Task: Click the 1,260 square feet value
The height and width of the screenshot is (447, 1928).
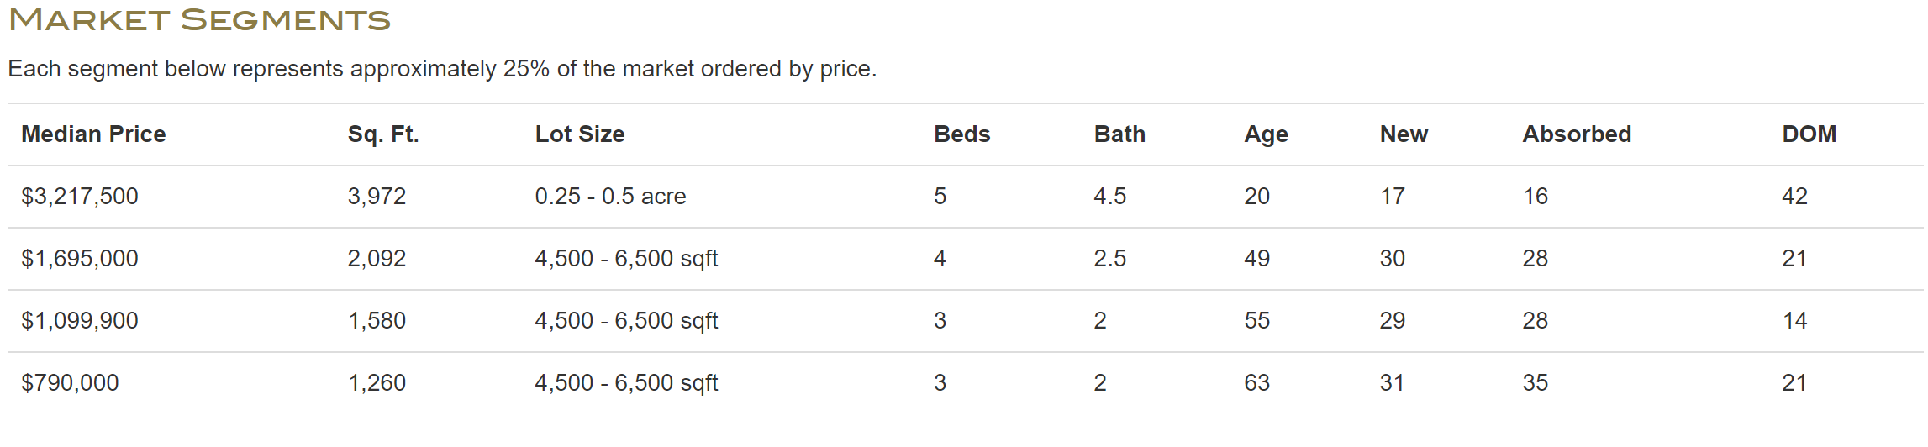Action: point(377,383)
